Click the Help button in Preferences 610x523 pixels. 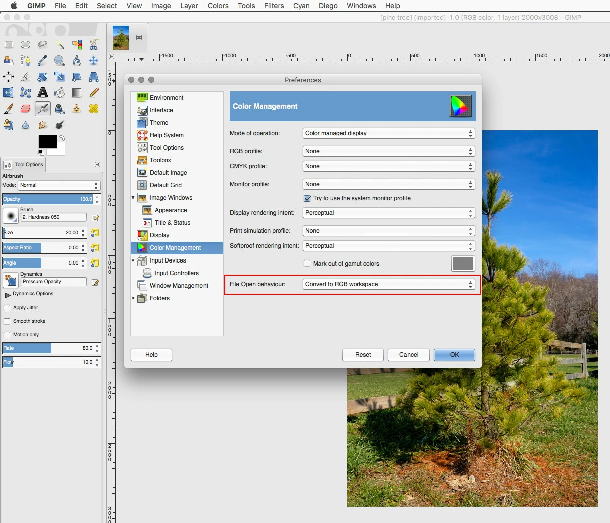(151, 355)
